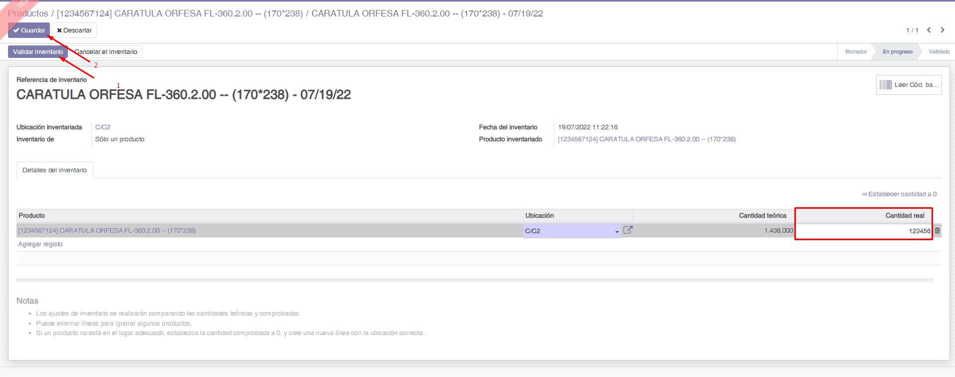The height and width of the screenshot is (377, 955).
Task: Open the Productos breadcrumb link
Action: (x=28, y=13)
